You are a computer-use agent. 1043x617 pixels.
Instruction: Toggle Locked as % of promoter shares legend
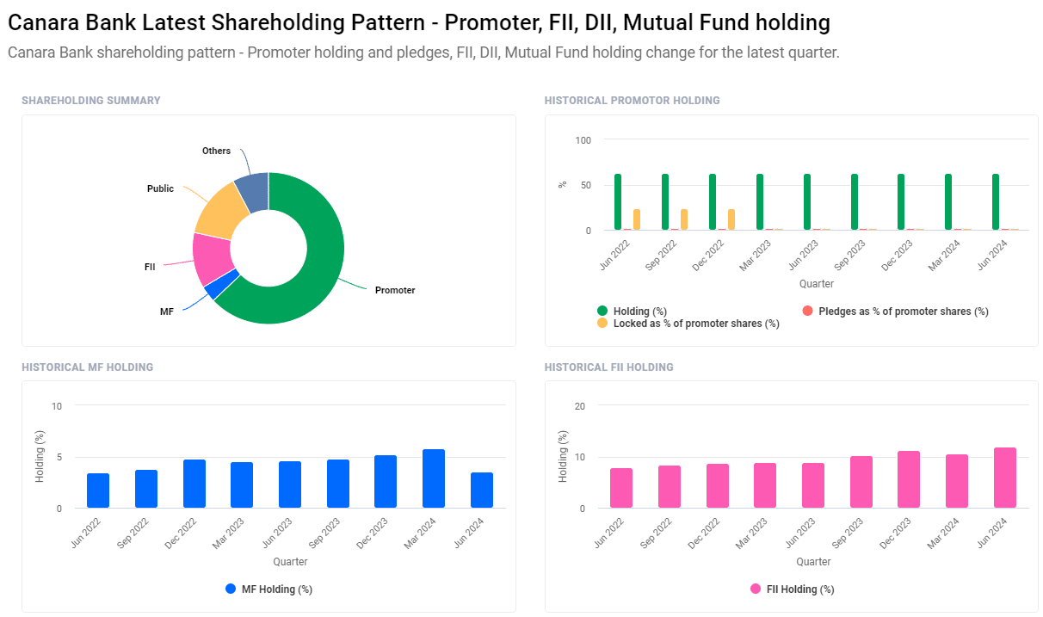[688, 323]
